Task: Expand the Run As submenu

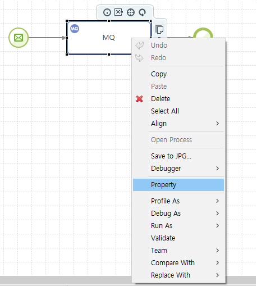Action: click(x=178, y=226)
